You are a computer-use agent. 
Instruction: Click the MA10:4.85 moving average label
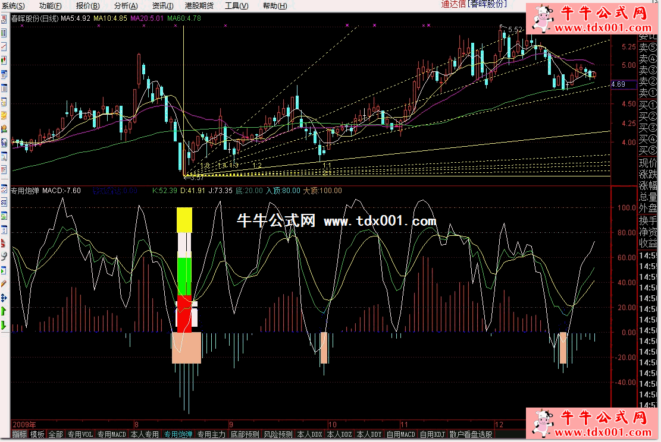coord(111,18)
